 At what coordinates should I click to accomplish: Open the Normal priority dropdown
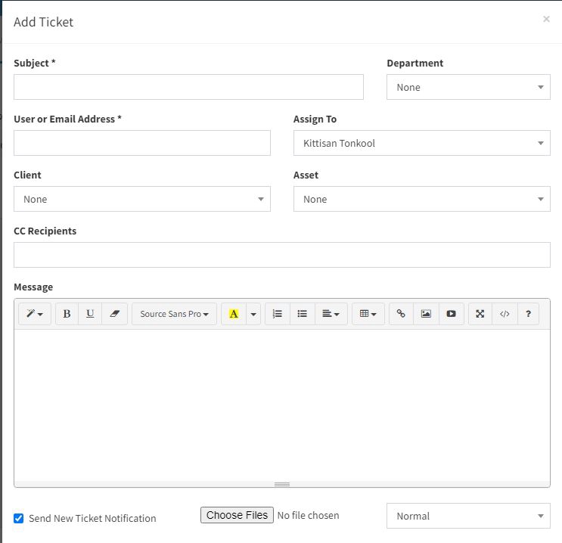click(468, 516)
